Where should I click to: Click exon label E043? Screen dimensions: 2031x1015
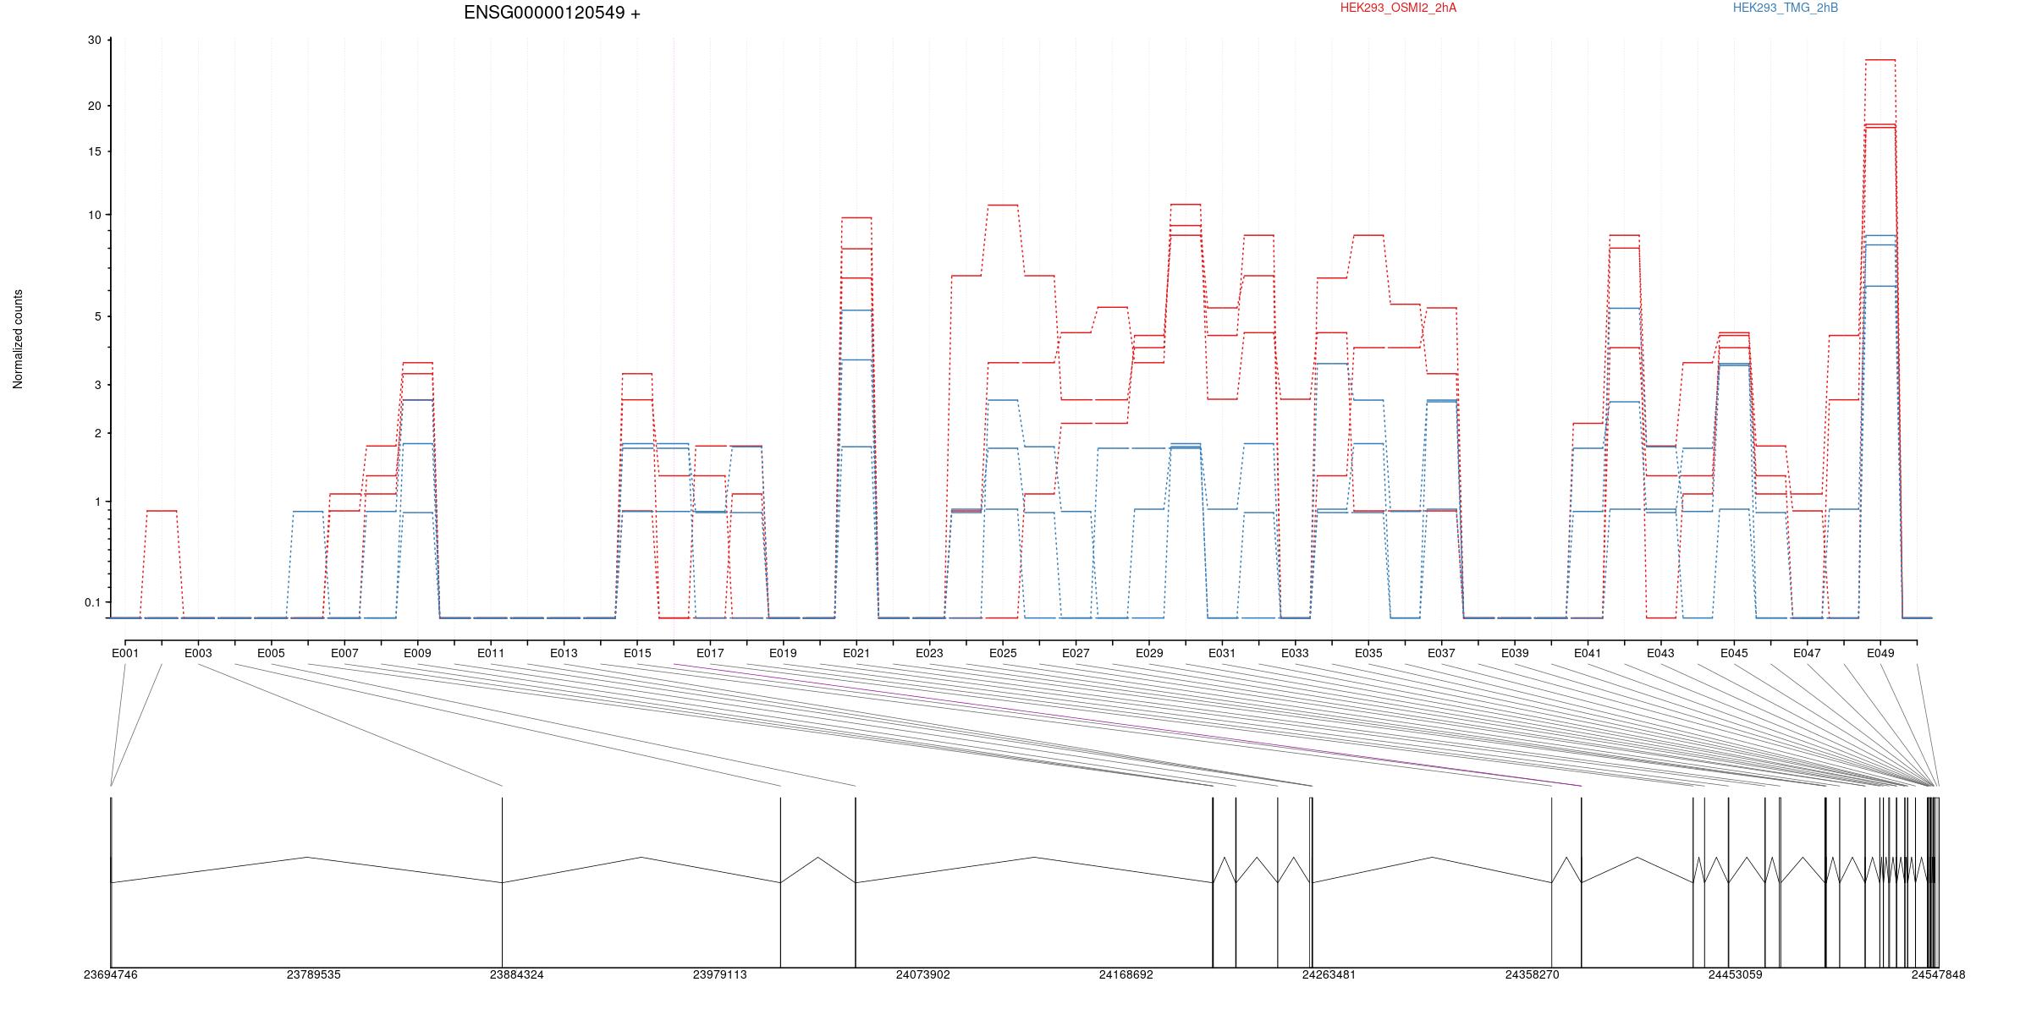coord(1660,653)
